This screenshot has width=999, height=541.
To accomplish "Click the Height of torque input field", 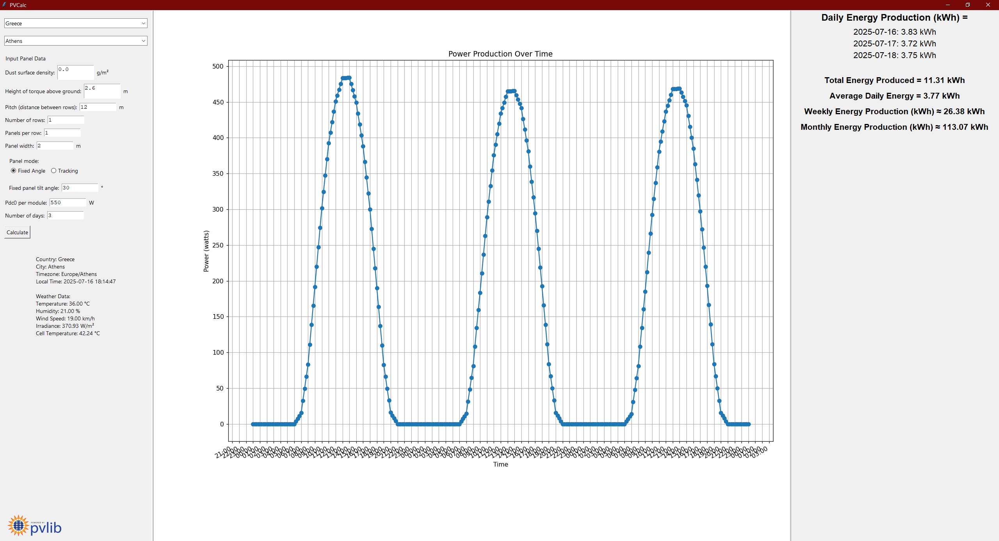I will 102,91.
